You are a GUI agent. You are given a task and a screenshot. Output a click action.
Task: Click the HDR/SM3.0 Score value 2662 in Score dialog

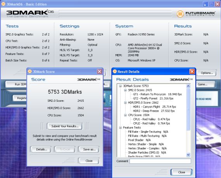coord(81,108)
